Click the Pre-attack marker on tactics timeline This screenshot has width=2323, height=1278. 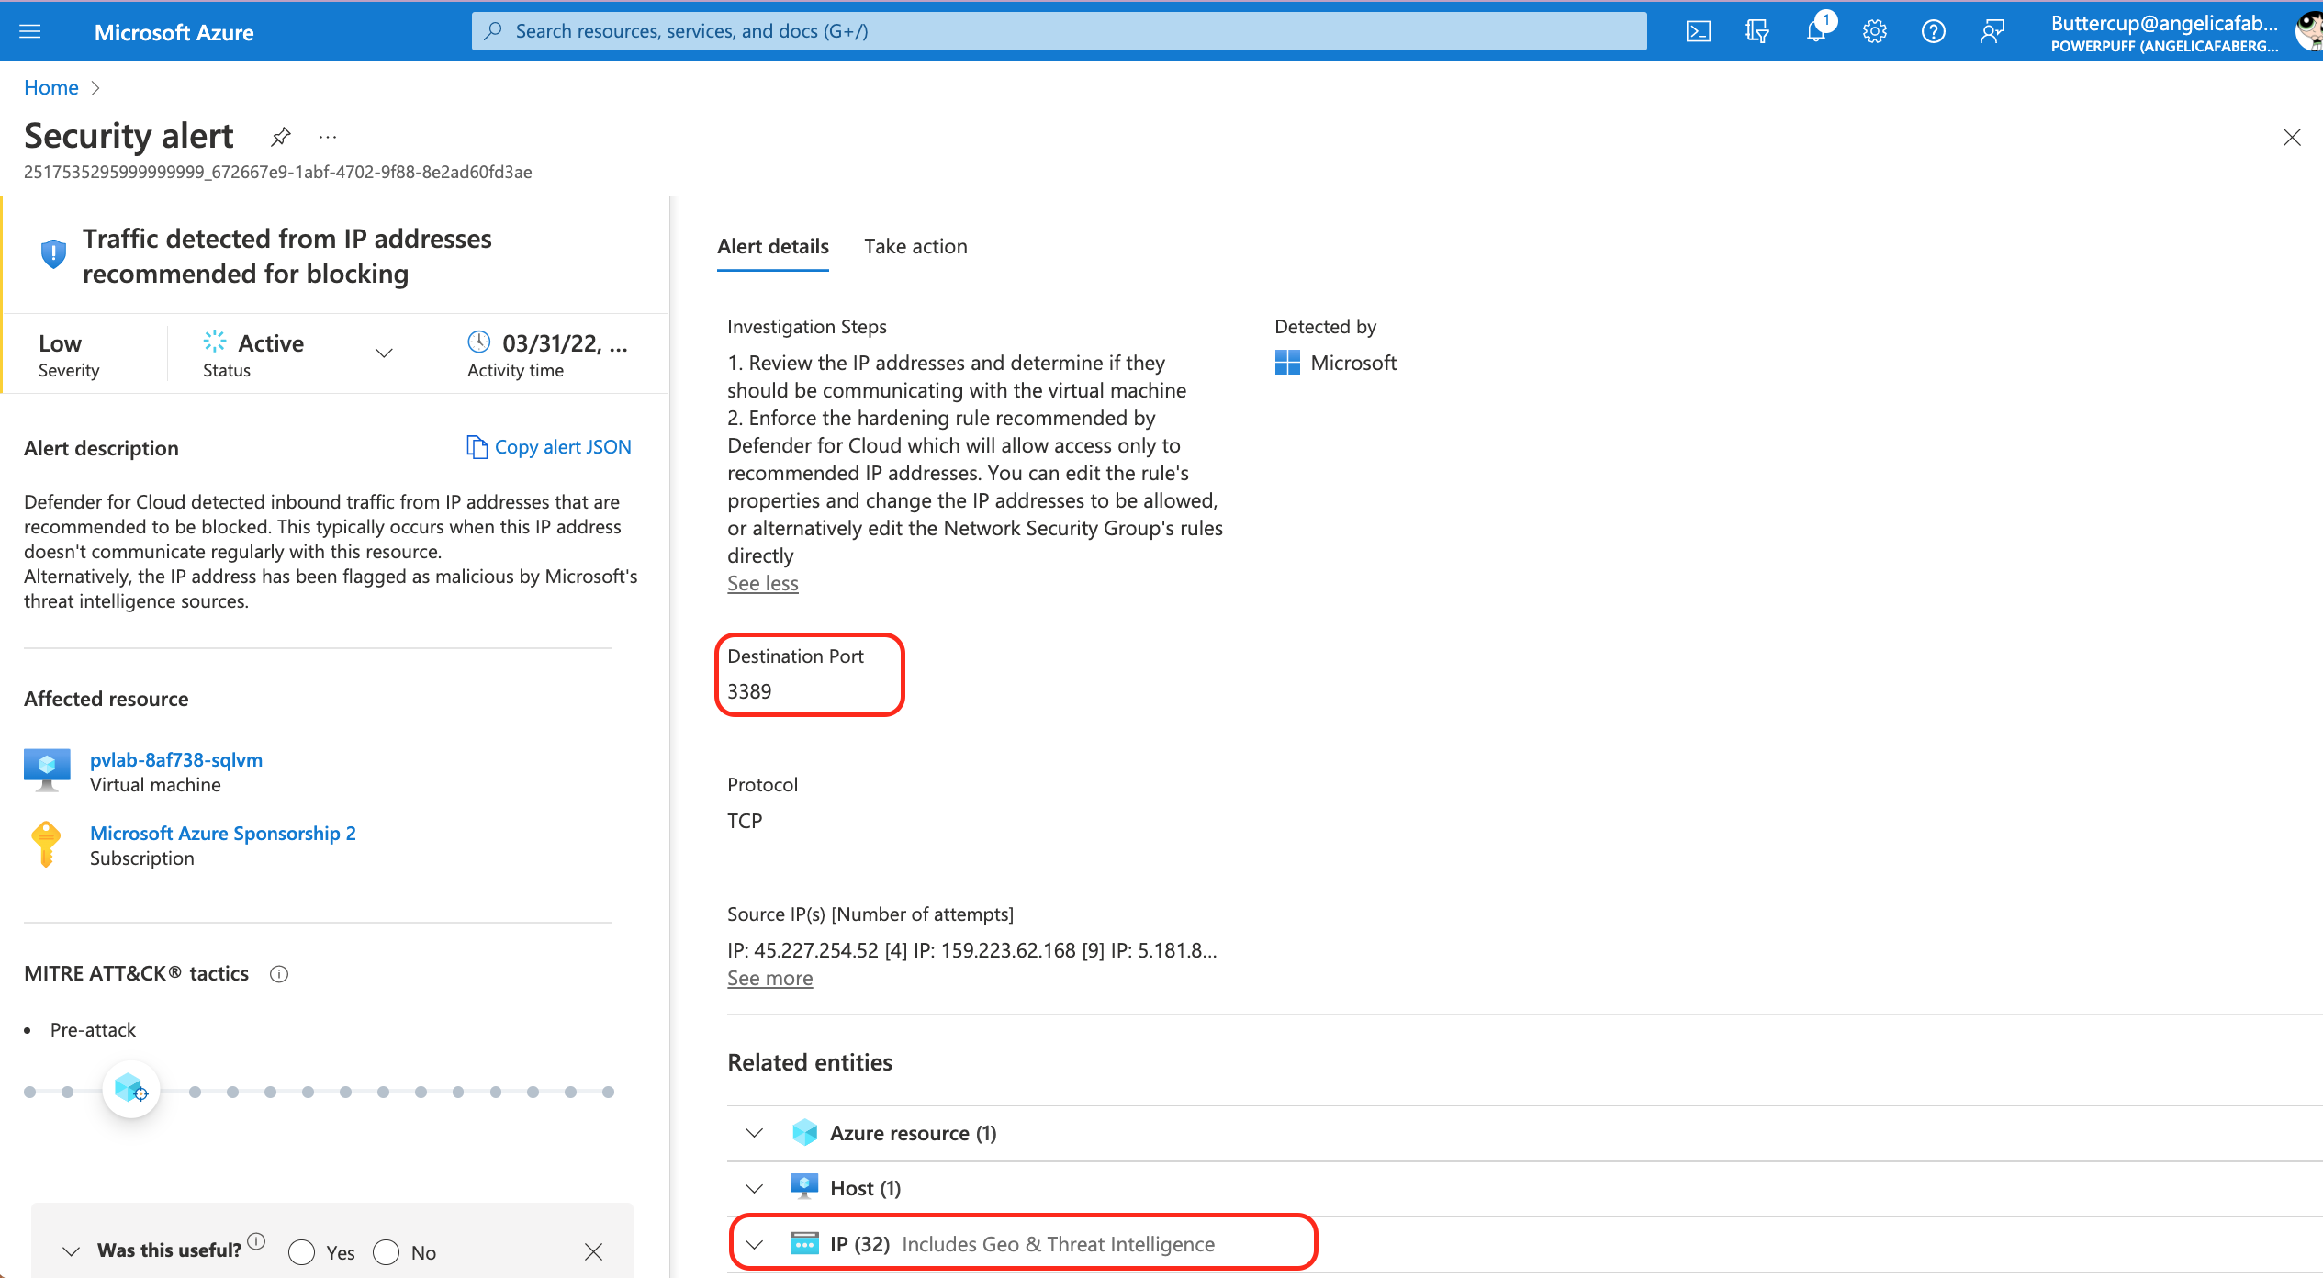tap(131, 1091)
